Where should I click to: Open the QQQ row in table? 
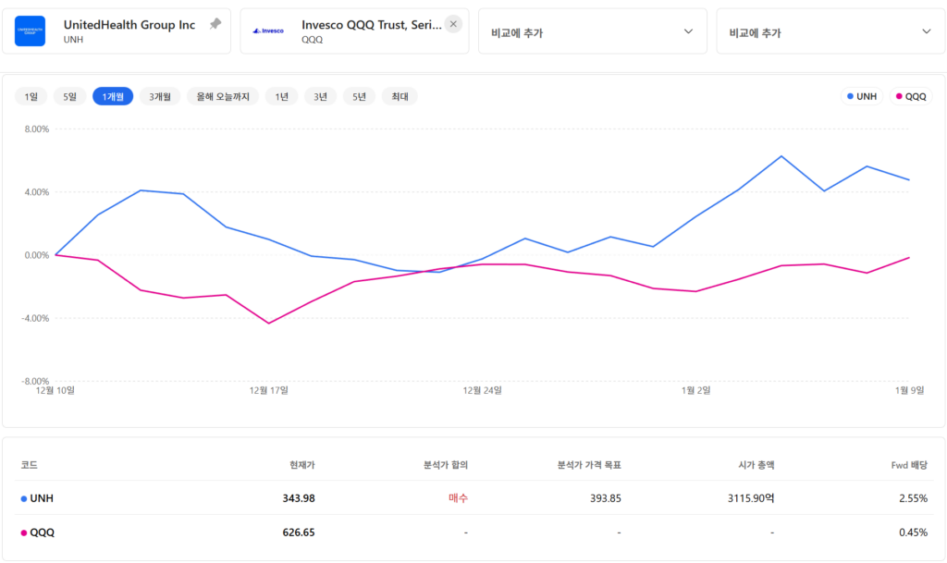[x=43, y=532]
